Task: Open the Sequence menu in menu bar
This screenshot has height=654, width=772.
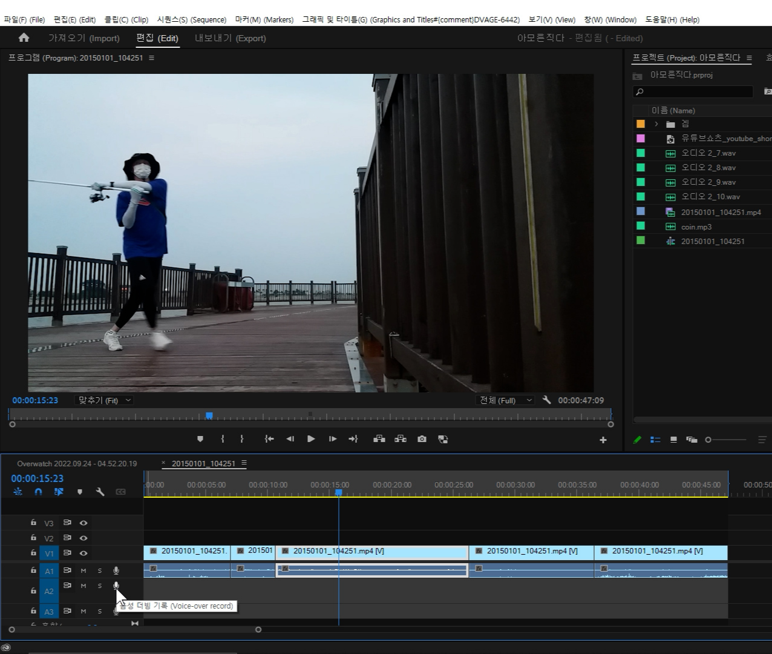Action: pos(191,19)
